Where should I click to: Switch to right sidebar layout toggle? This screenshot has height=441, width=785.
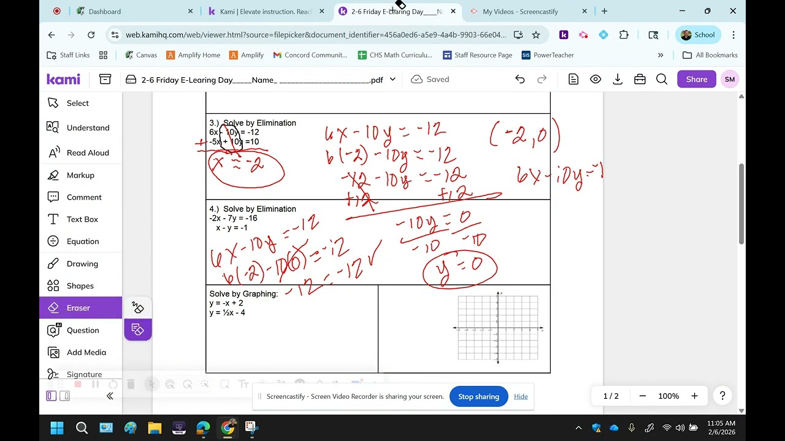(x=64, y=396)
